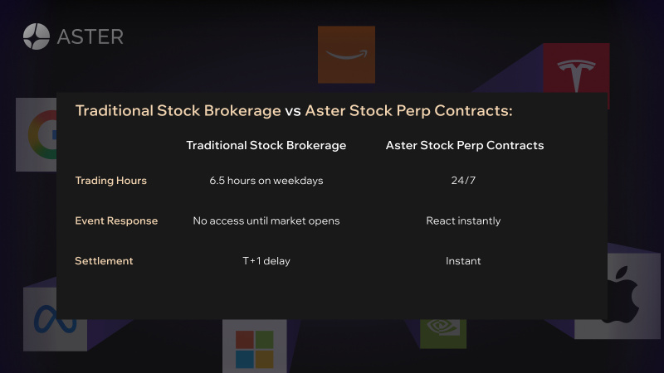Image resolution: width=664 pixels, height=373 pixels.
Task: Click the Trading Hours row label
Action: coord(110,181)
